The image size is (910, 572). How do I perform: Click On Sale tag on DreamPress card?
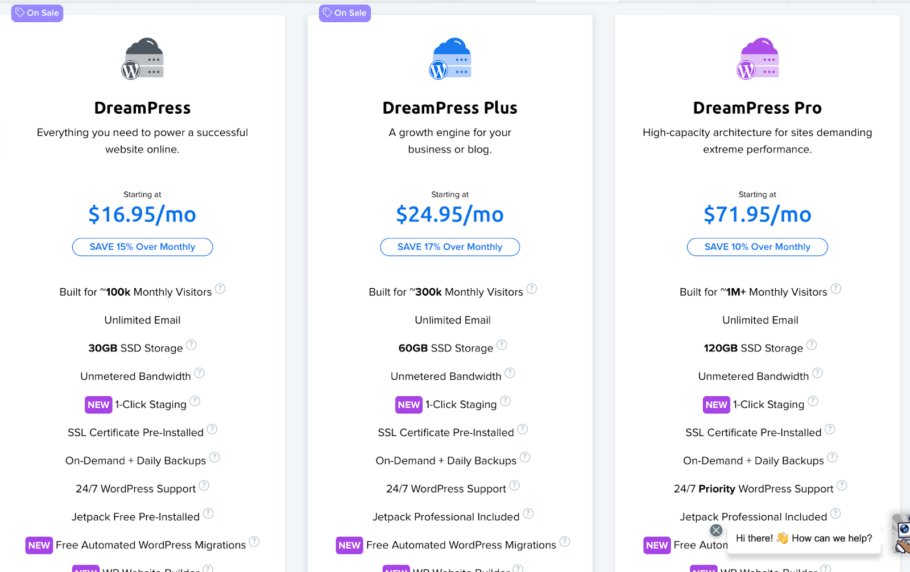point(37,13)
